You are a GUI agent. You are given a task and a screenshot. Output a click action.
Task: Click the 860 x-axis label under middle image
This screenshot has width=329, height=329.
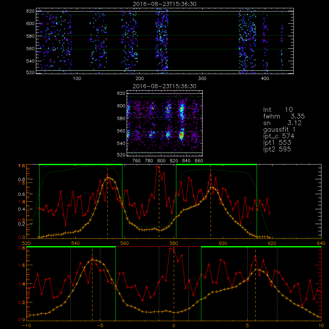click(199, 161)
